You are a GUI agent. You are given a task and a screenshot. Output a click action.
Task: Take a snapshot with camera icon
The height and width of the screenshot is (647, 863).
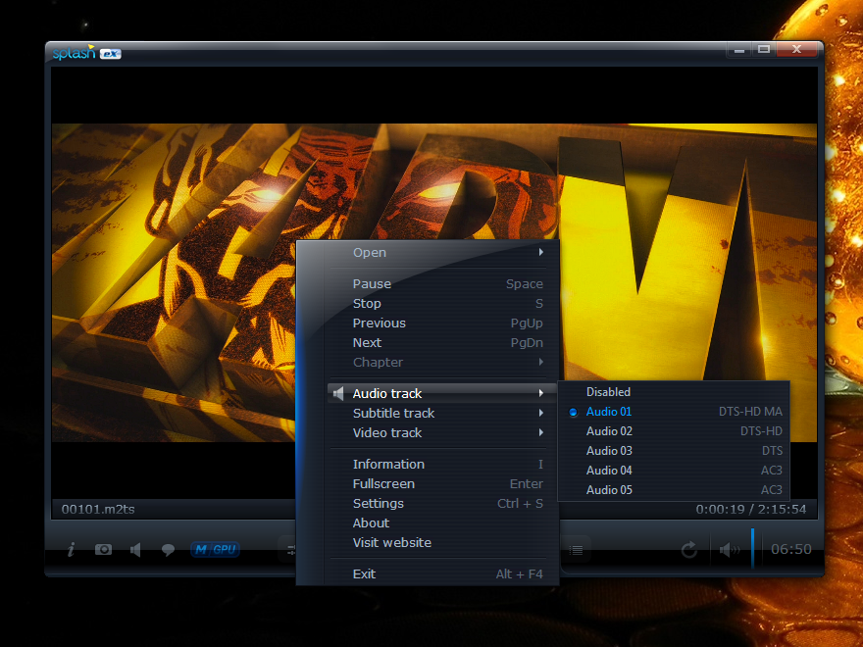point(103,549)
